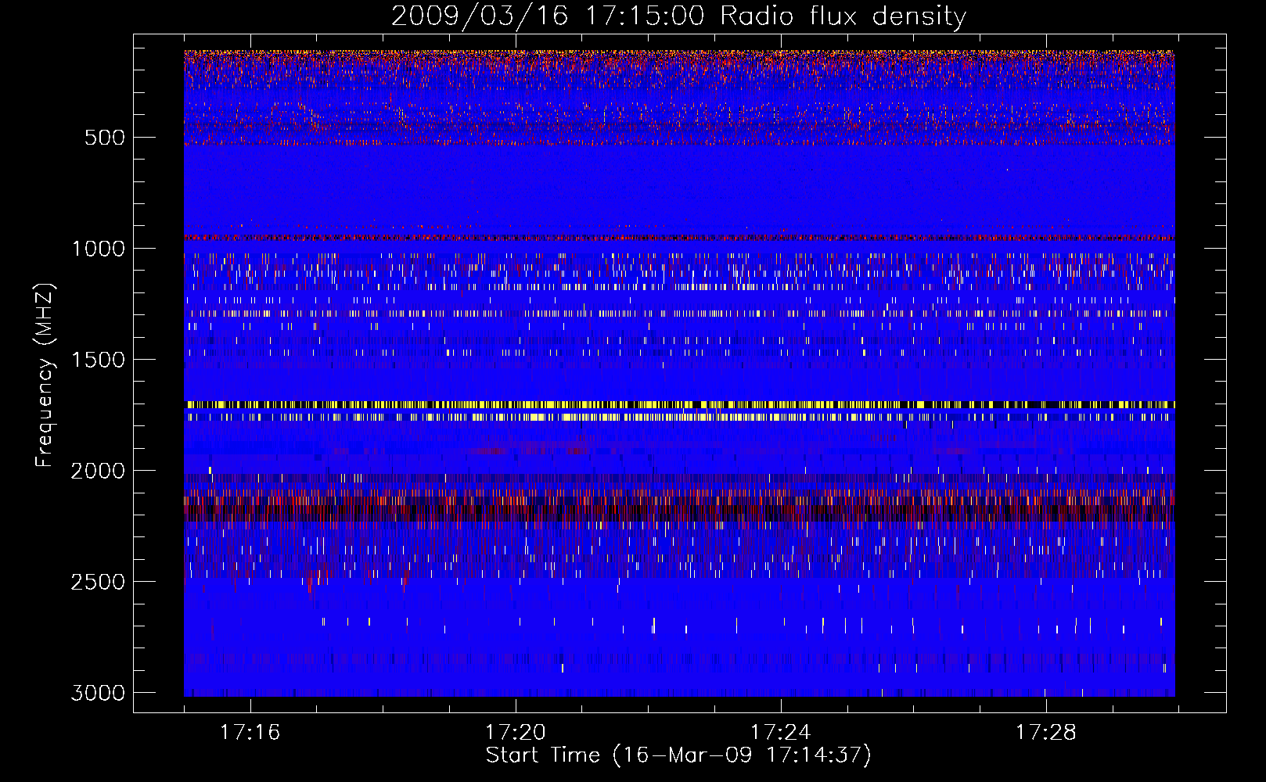
Task: Click the 17:24 time tick label
Action: 780,733
